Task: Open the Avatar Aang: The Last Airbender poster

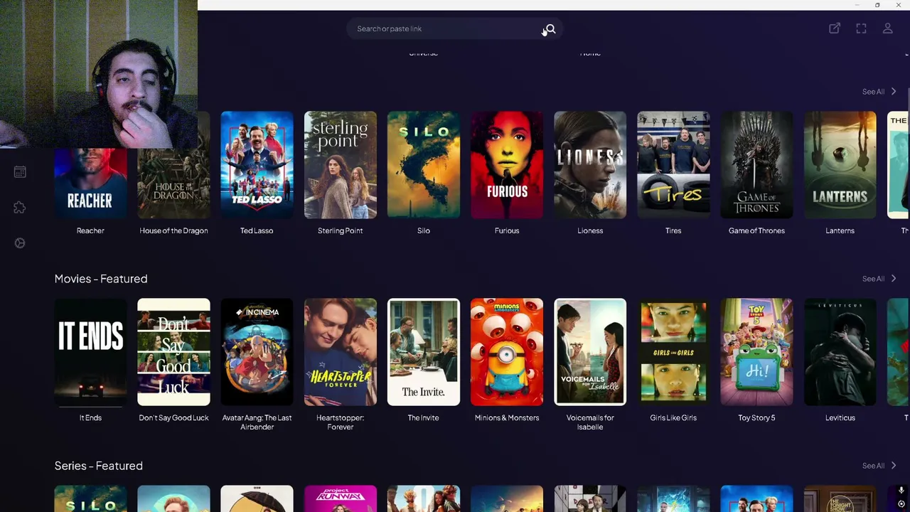Action: pos(257,352)
